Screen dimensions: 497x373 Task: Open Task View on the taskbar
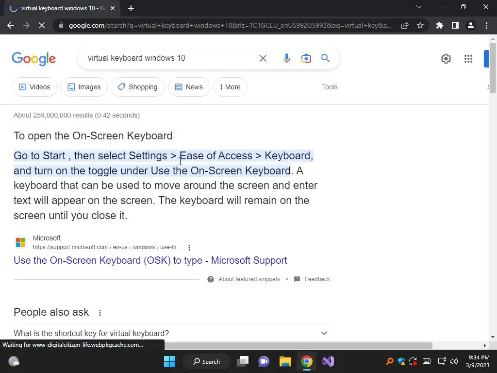pos(243,361)
